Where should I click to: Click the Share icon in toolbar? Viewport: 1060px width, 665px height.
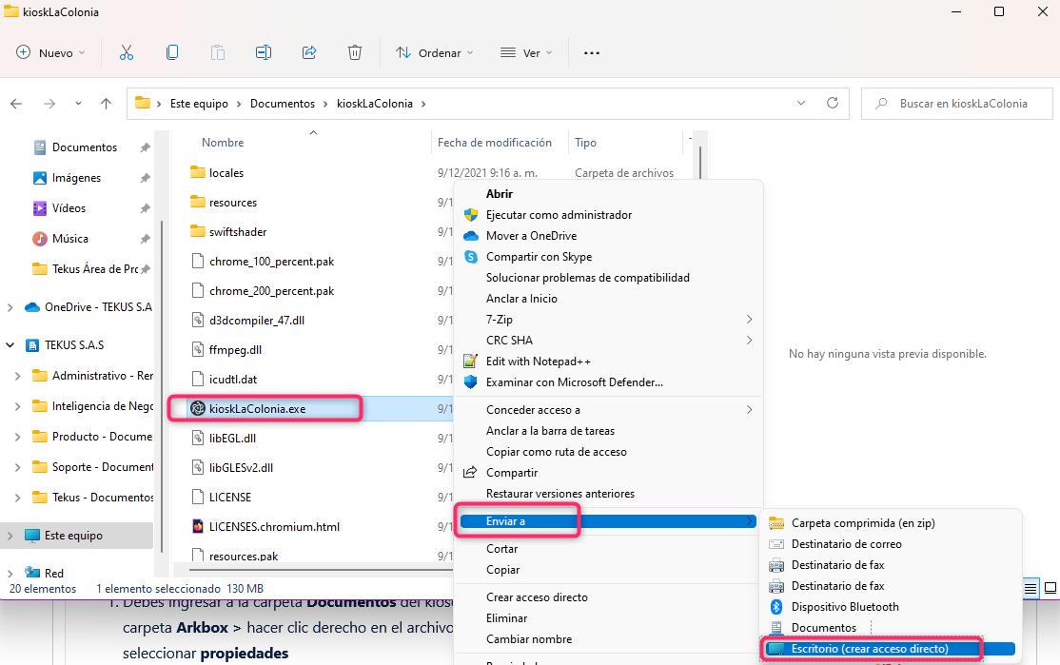pyautogui.click(x=309, y=53)
